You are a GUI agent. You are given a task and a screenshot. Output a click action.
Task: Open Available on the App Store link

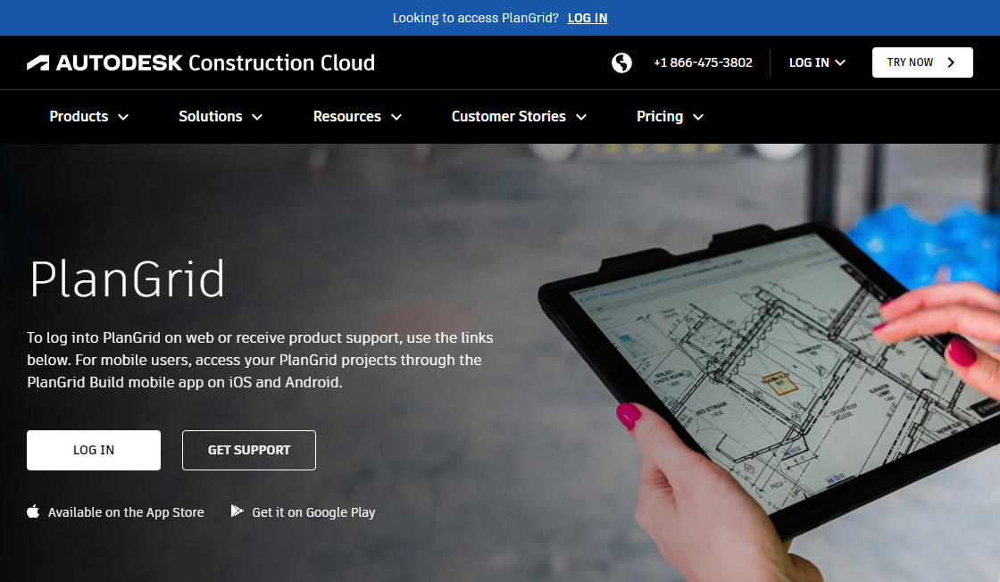[126, 512]
